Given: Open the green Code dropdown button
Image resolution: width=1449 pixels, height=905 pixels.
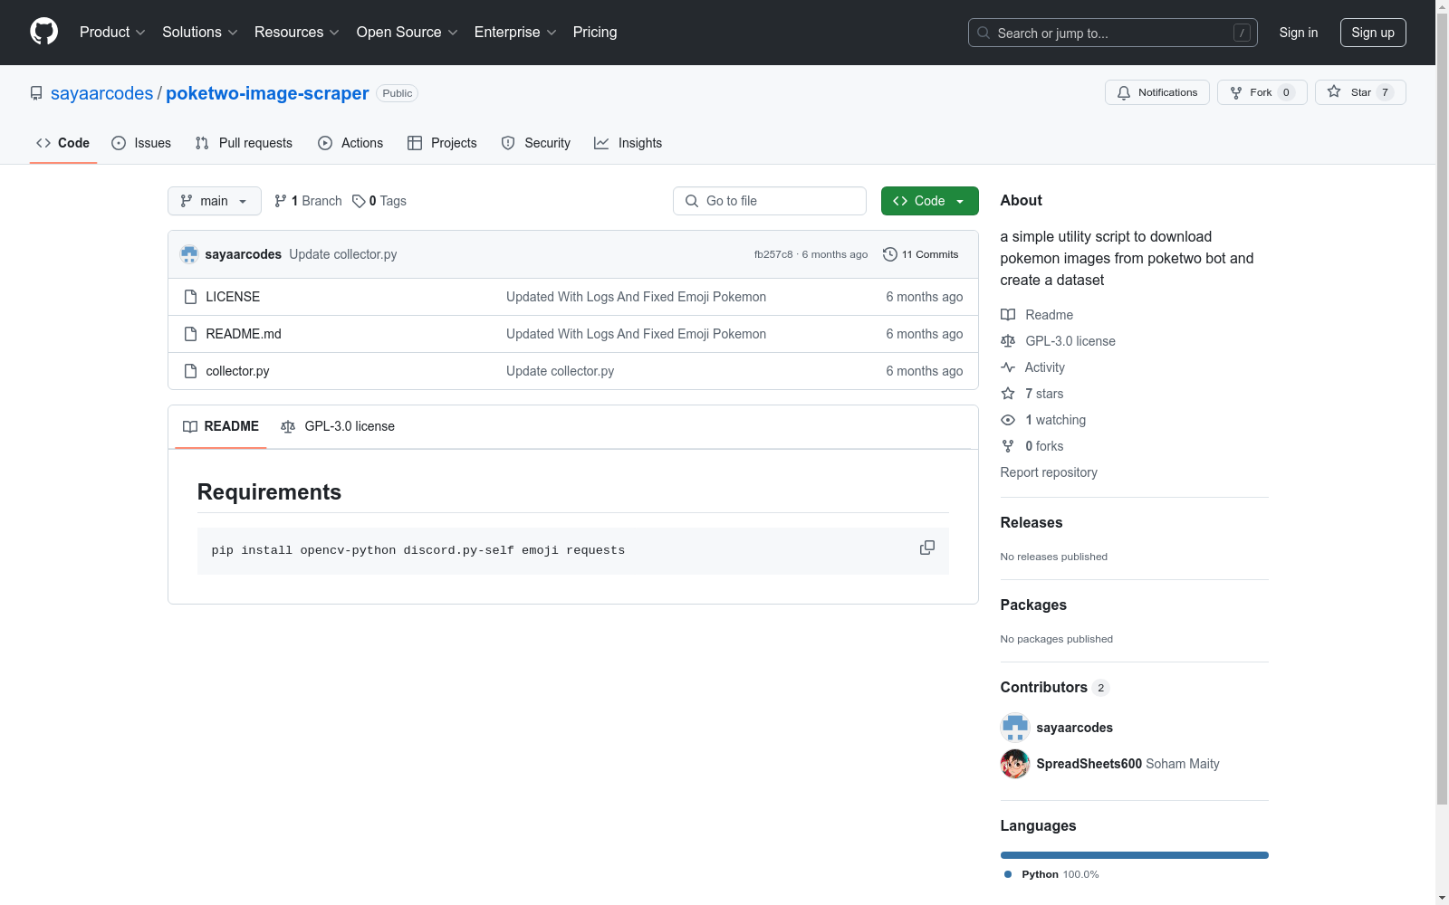Looking at the screenshot, I should pyautogui.click(x=929, y=201).
